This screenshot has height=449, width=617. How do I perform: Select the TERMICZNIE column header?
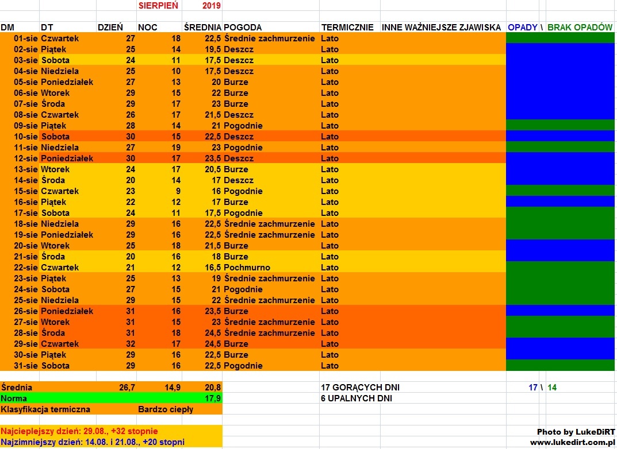click(347, 28)
